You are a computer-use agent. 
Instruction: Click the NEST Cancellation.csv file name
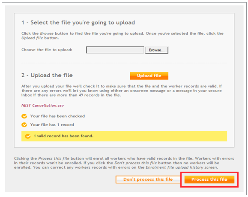[42, 106]
